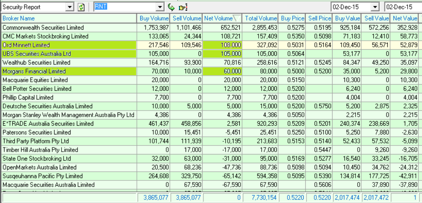
Task: Click the second 02-Dec-15 date field
Action: click(403, 7)
